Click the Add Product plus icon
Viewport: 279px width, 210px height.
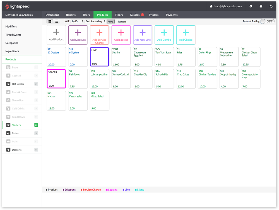(56, 33)
